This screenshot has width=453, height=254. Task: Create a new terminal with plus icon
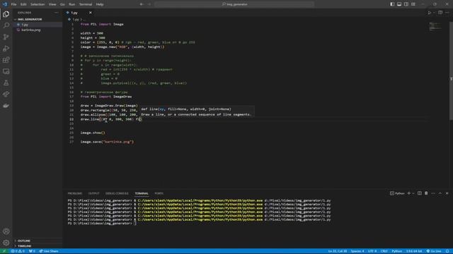click(409, 193)
